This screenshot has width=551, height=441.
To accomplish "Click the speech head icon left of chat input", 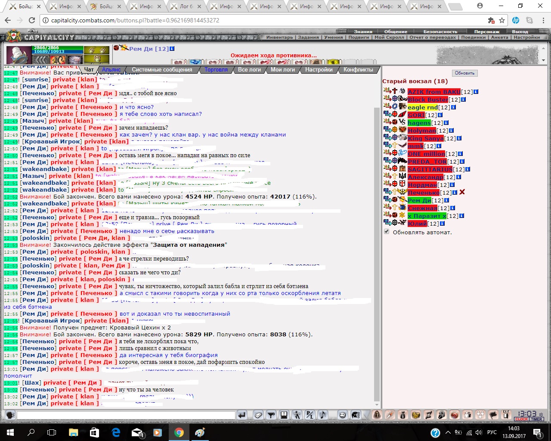I will pos(10,415).
